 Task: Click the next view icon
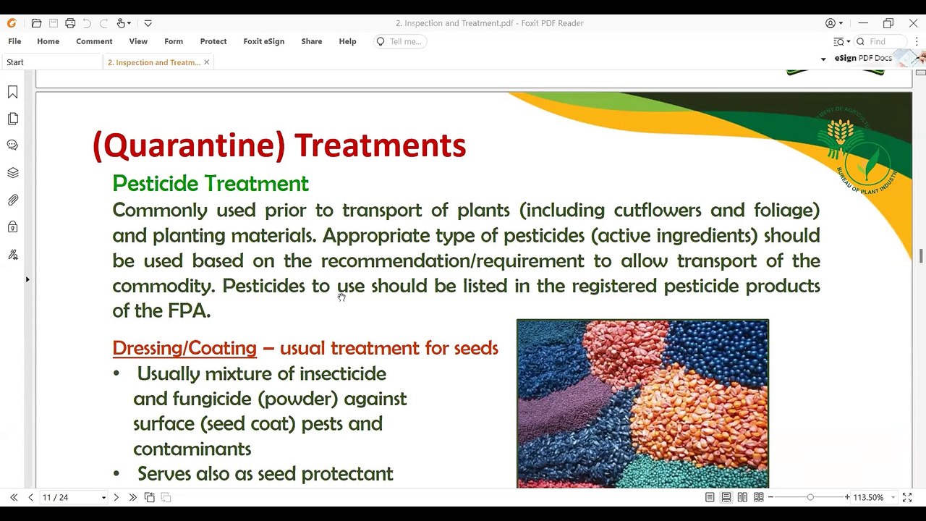166,497
